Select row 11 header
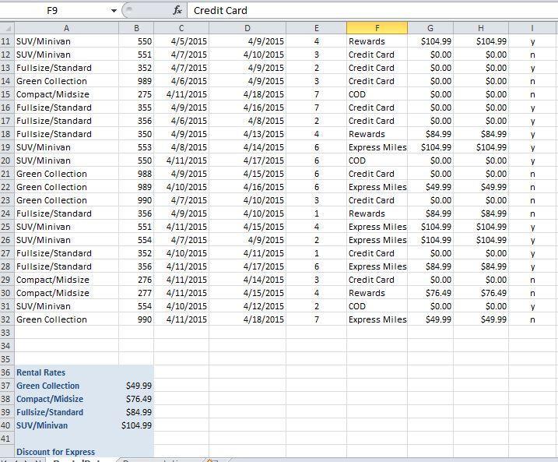 pyautogui.click(x=7, y=41)
